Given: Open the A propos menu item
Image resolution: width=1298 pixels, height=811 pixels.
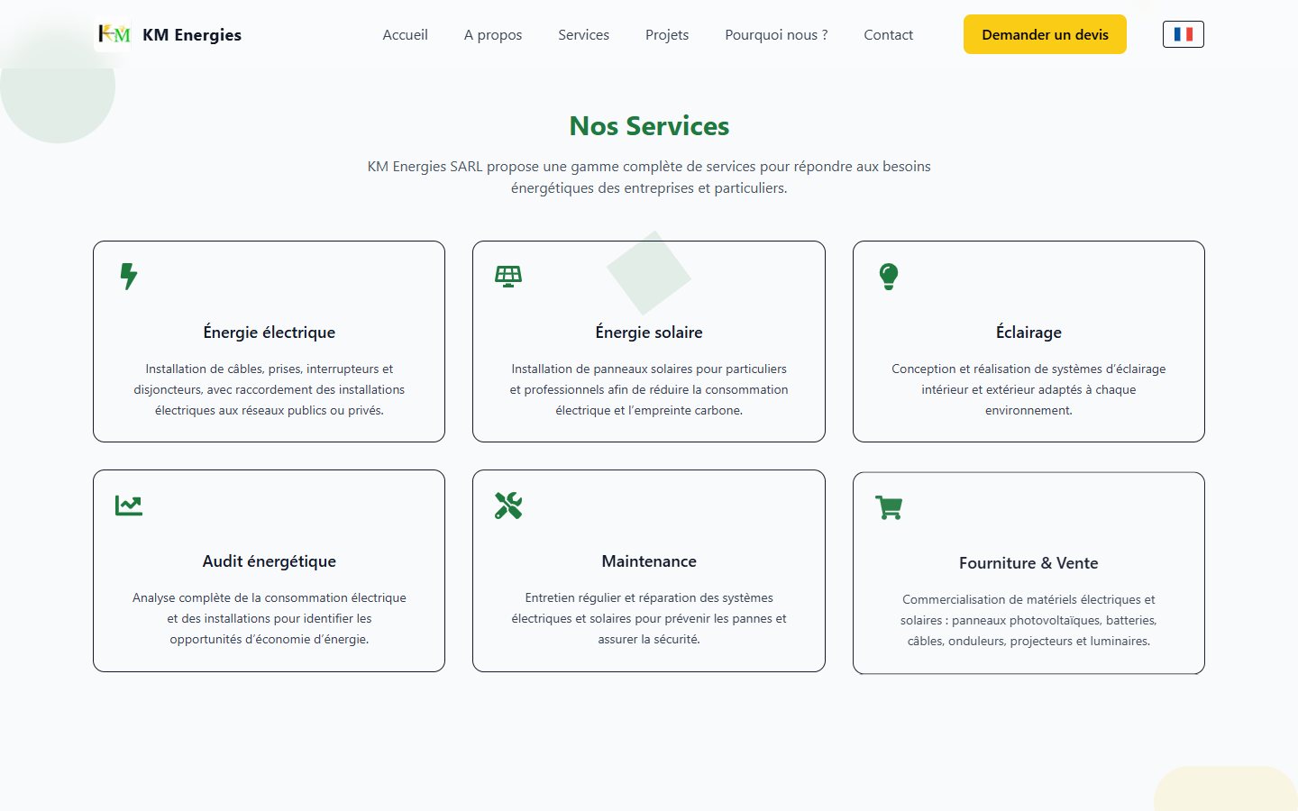Looking at the screenshot, I should [x=493, y=34].
